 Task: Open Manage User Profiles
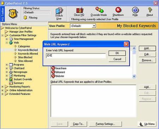click(x=21, y=32)
